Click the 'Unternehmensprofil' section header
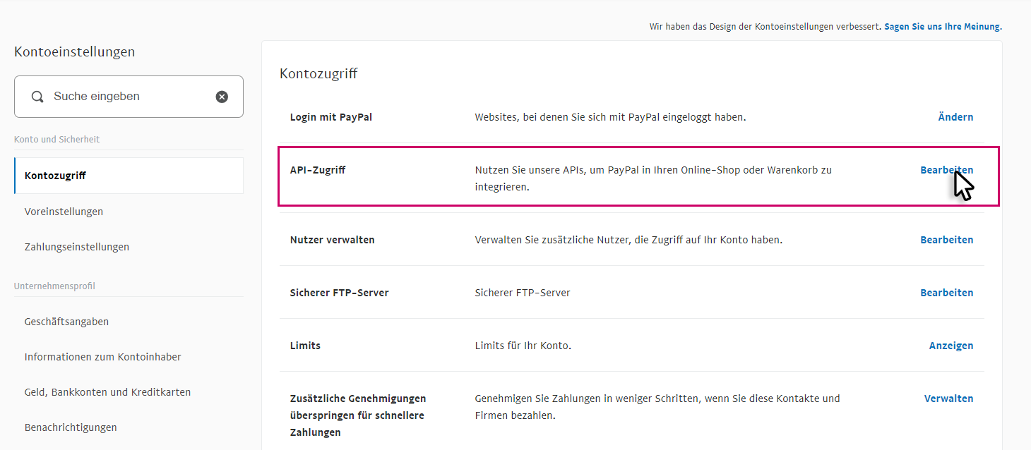Image resolution: width=1031 pixels, height=450 pixels. [x=54, y=286]
